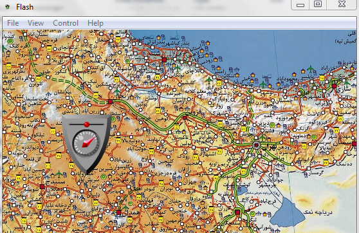
Task: Select the red square marker of Sari
Action: click(x=334, y=86)
